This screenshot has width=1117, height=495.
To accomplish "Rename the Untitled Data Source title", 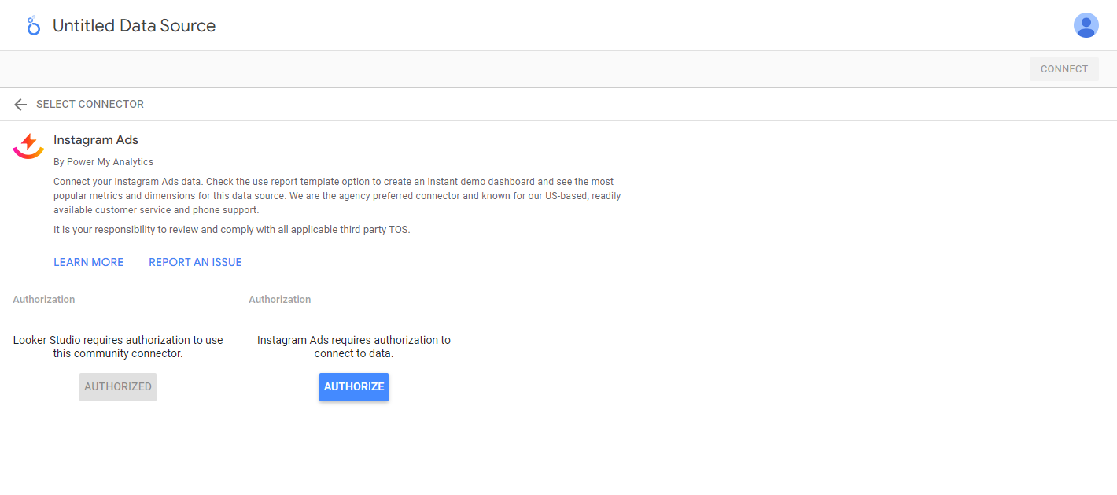I will point(134,26).
